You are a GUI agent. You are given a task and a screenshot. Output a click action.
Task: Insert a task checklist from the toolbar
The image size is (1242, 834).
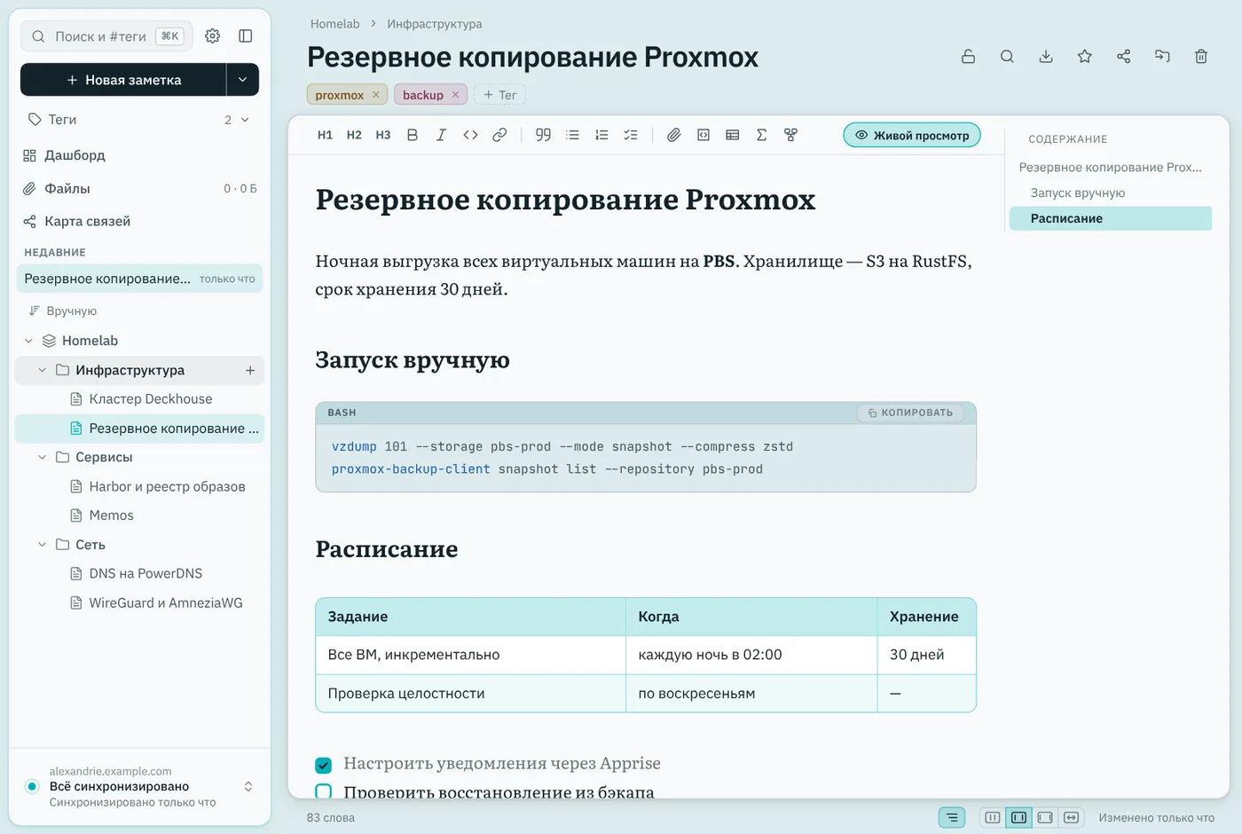pyautogui.click(x=631, y=135)
